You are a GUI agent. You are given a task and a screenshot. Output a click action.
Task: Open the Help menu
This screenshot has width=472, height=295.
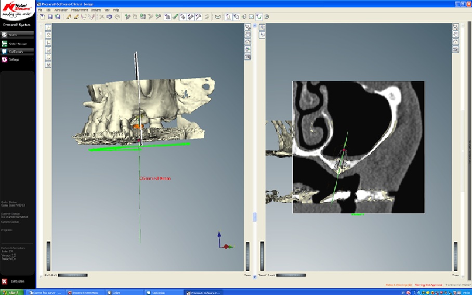(116, 10)
